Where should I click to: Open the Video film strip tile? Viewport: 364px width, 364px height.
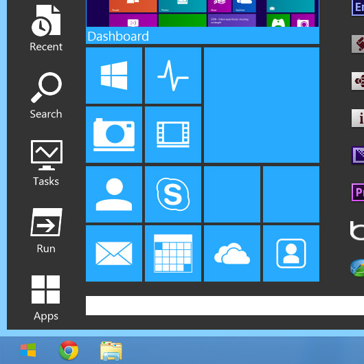tap(173, 135)
